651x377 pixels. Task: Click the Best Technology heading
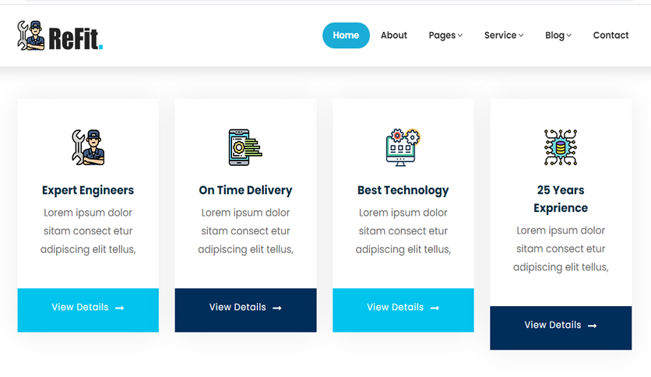[x=403, y=190]
